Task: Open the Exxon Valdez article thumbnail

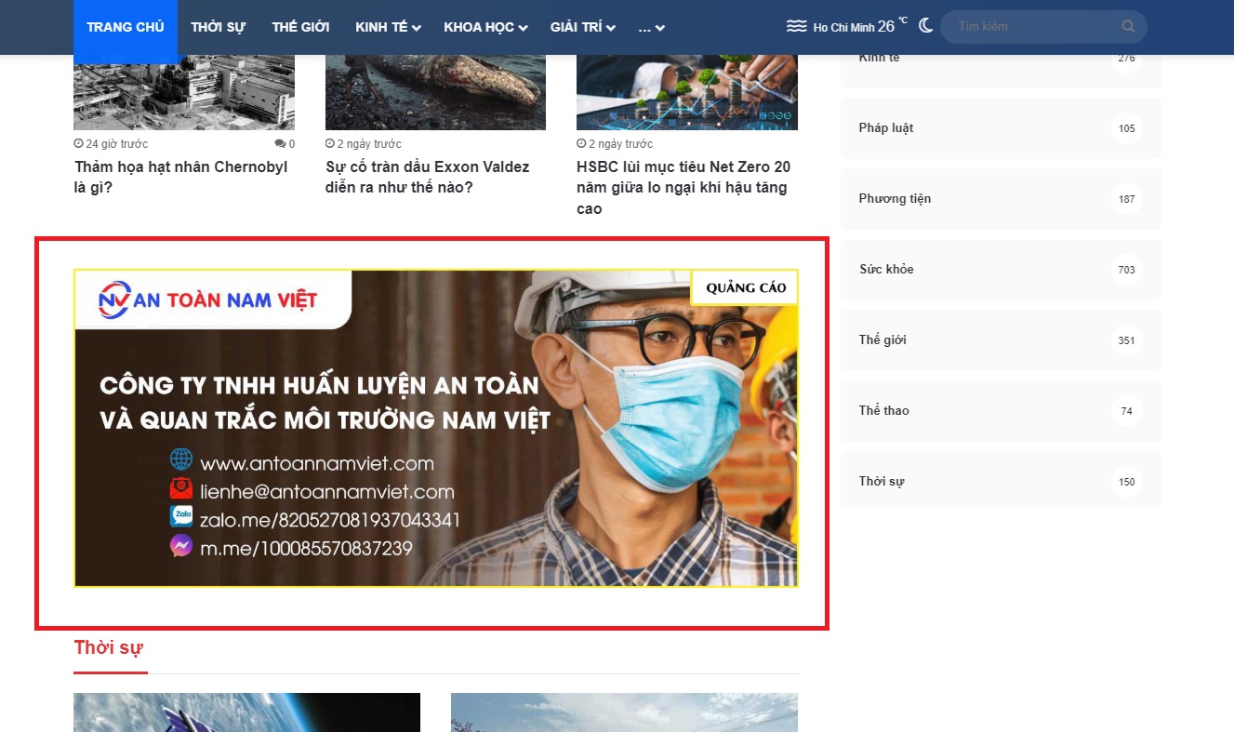Action: pyautogui.click(x=435, y=91)
